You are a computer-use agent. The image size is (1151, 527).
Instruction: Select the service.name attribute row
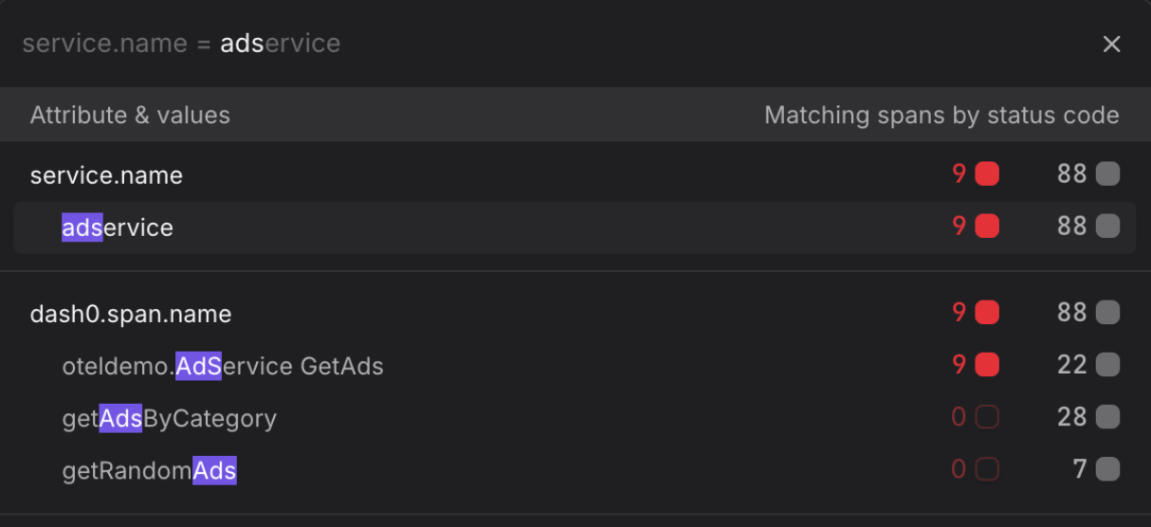point(575,175)
